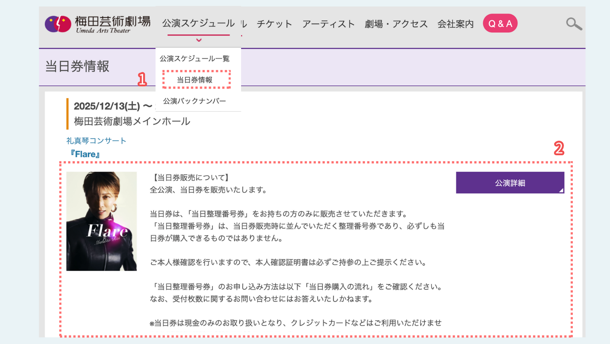Select アーティスト in the top navigation

coord(328,24)
